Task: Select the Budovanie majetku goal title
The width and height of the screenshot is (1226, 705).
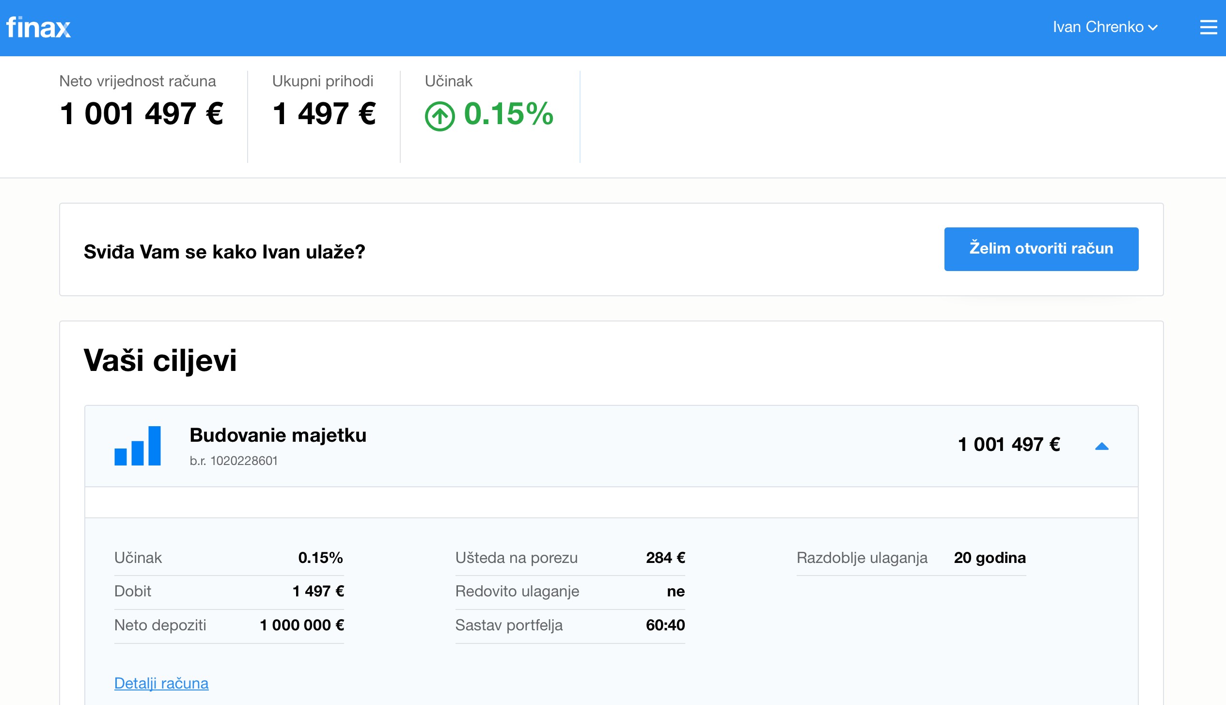Action: coord(278,435)
